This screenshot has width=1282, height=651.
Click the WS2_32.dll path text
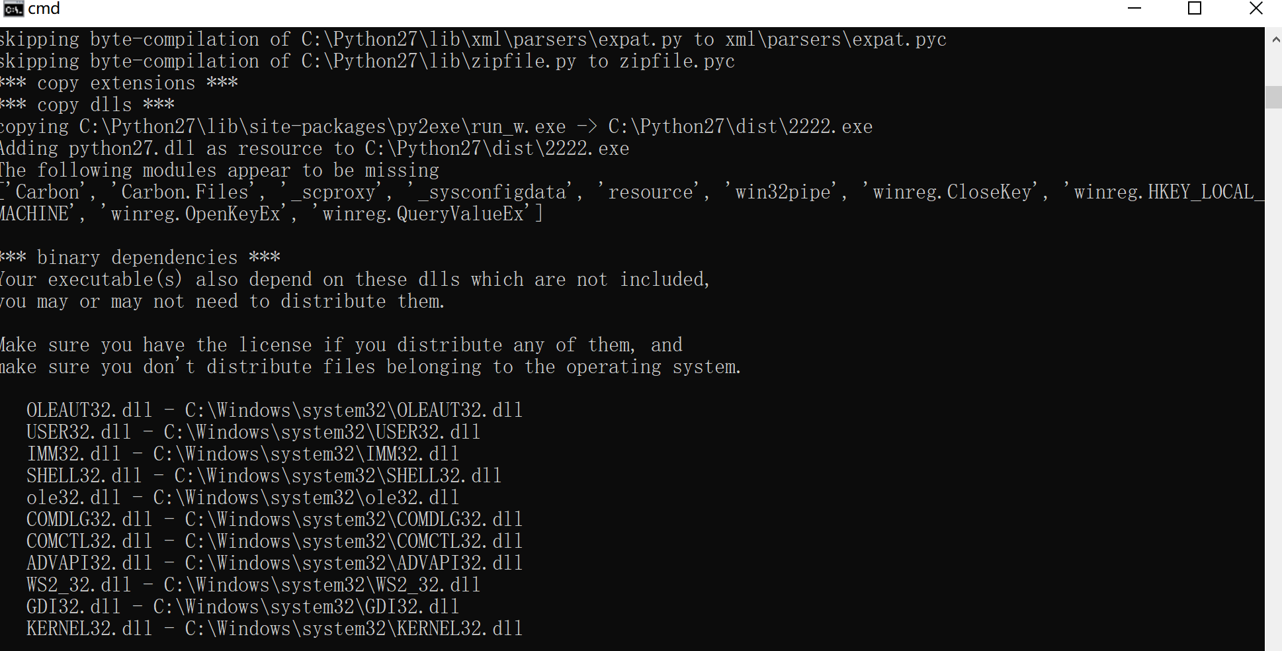pyautogui.click(x=322, y=585)
